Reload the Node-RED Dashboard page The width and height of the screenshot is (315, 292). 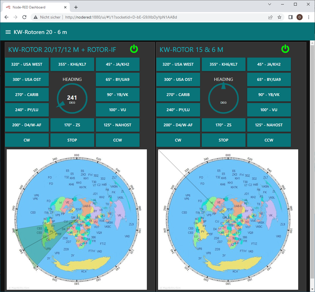24,17
